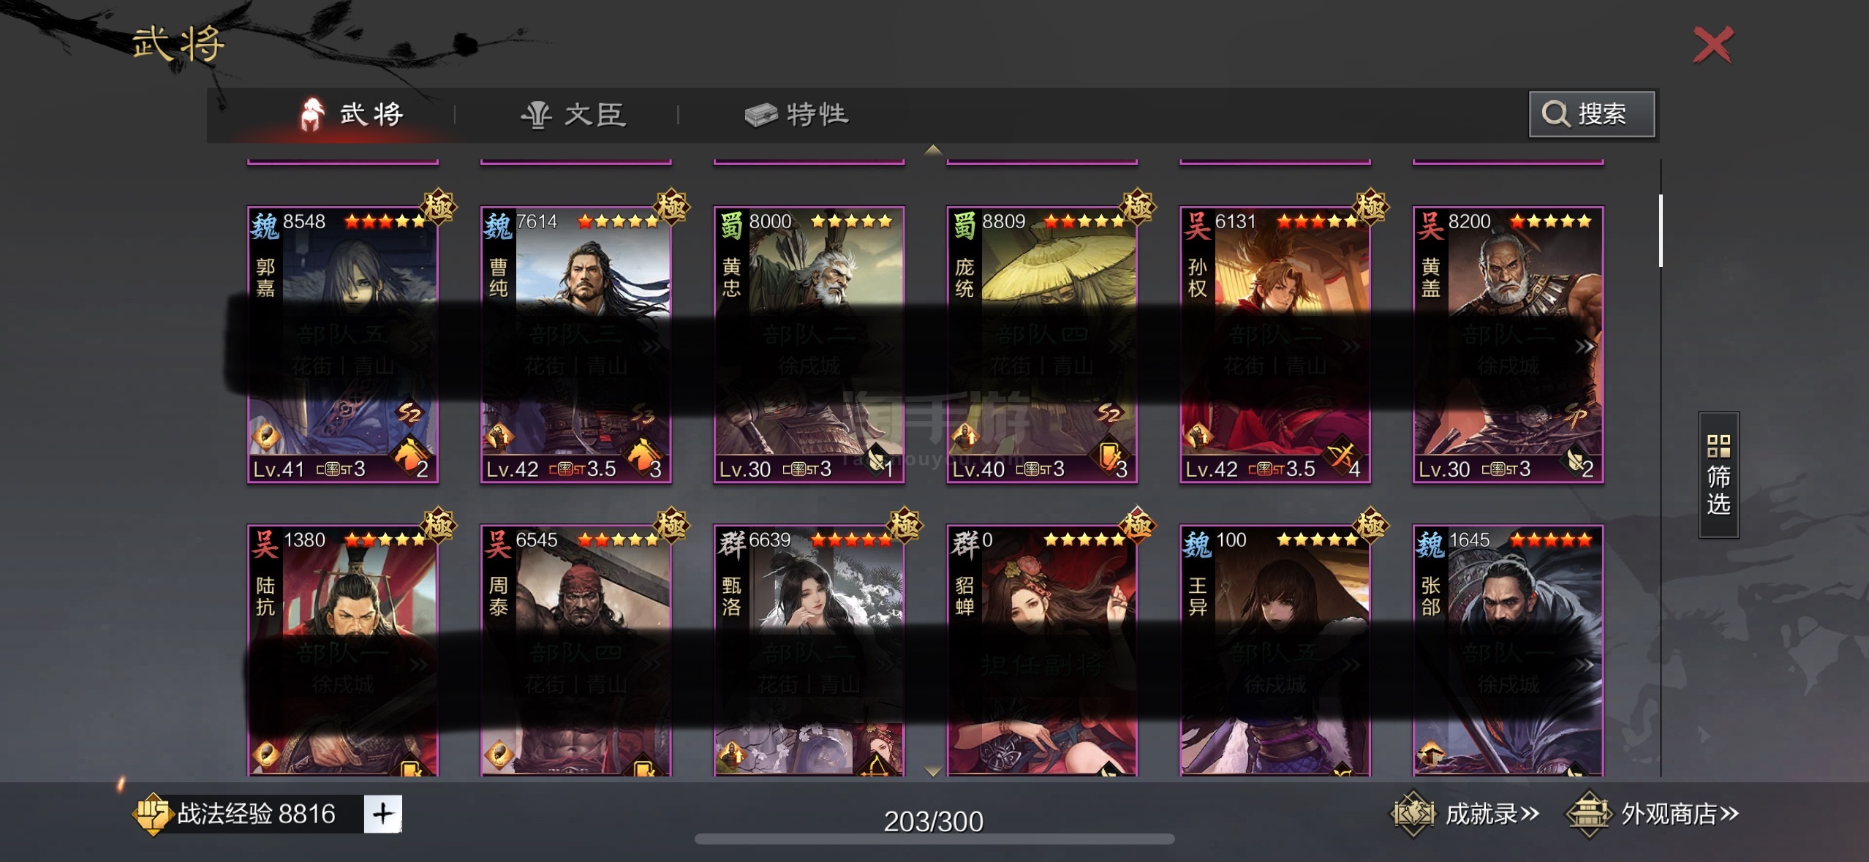Click the 战法经验 fist icon
This screenshot has height=862, width=1869.
tap(152, 814)
